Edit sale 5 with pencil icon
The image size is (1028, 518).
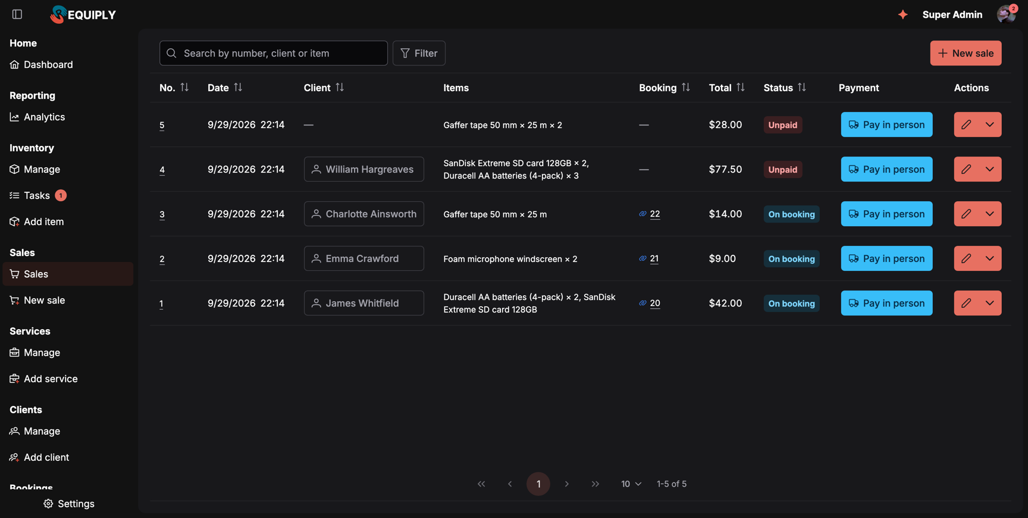click(x=966, y=124)
